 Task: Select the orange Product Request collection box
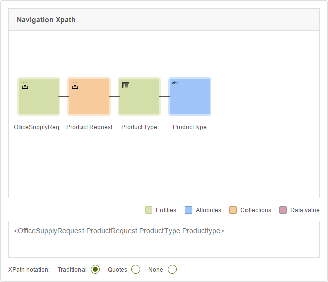pos(89,97)
